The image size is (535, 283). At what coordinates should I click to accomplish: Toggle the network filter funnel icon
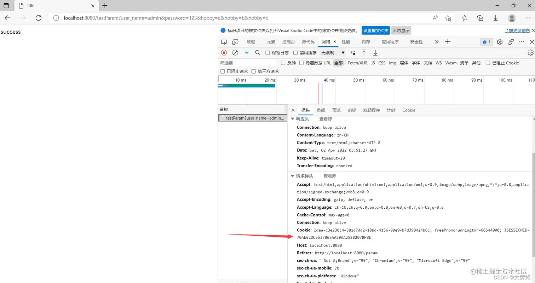point(247,53)
